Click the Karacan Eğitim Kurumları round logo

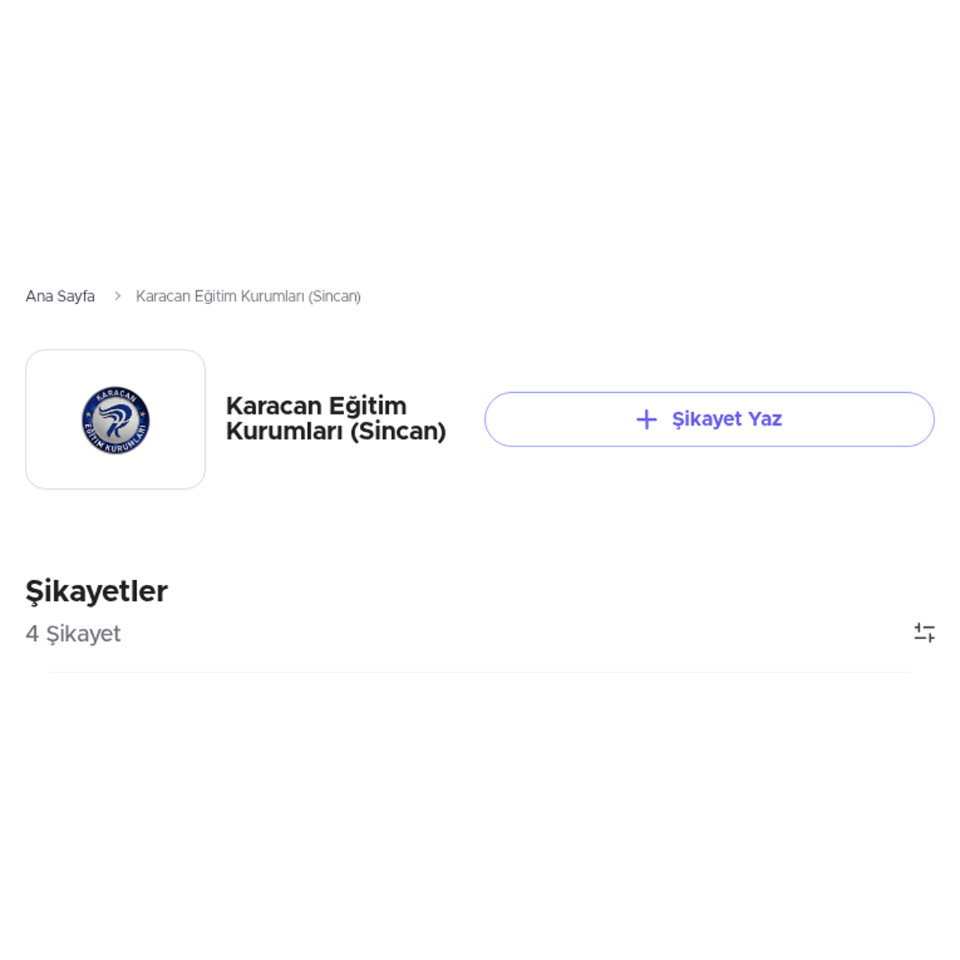pos(115,420)
